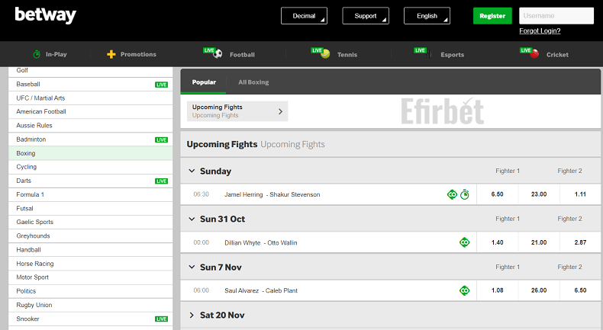Select Aussie Rules in sidebar
This screenshot has height=330, width=603.
(90, 125)
